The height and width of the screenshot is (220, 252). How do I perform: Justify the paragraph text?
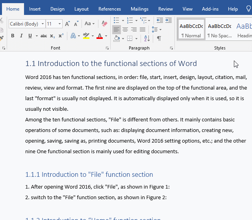(143, 29)
